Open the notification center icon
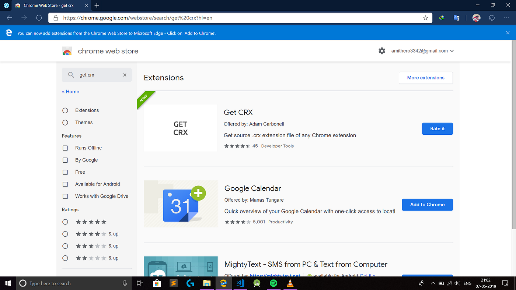The width and height of the screenshot is (516, 290). point(505,283)
